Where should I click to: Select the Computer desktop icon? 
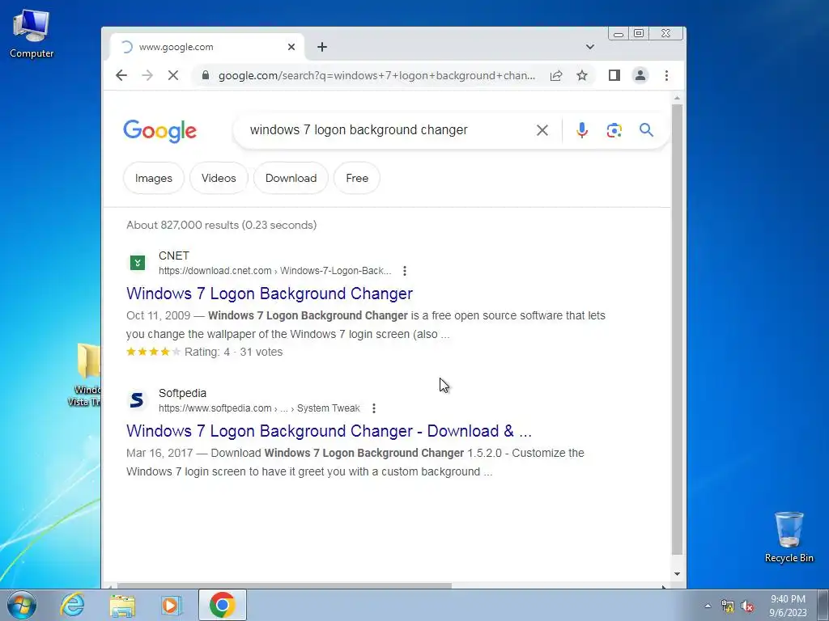(32, 34)
